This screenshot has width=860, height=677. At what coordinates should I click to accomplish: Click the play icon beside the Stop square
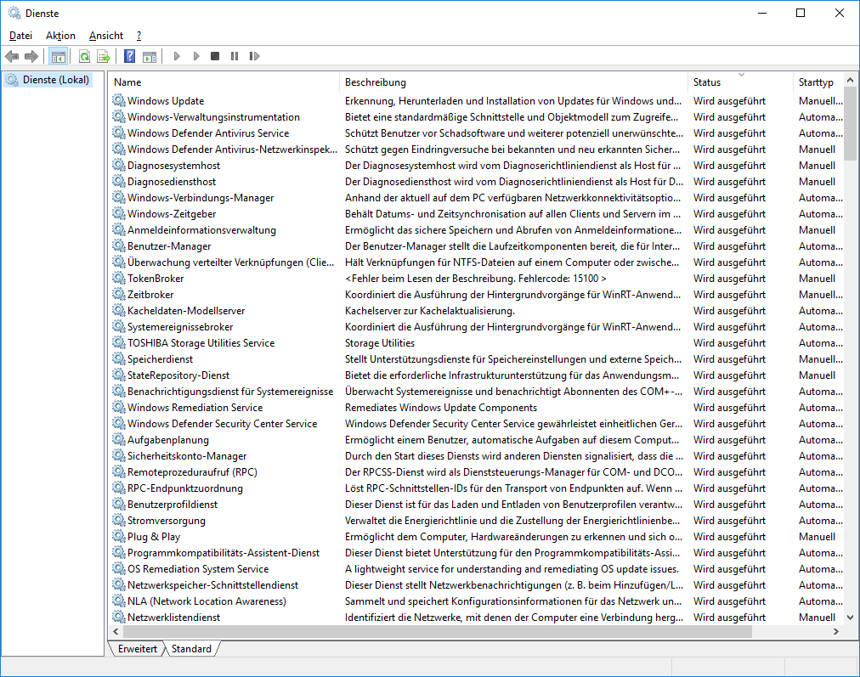pos(195,56)
